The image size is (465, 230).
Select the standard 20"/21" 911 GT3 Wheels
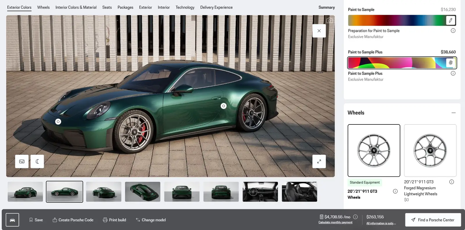click(374, 151)
